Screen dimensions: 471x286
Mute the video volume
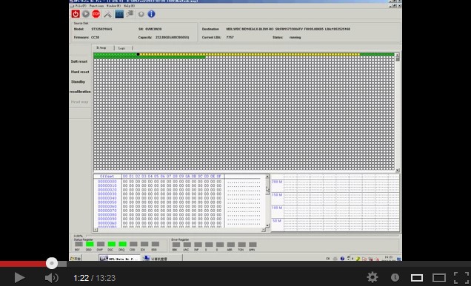[x=51, y=278]
